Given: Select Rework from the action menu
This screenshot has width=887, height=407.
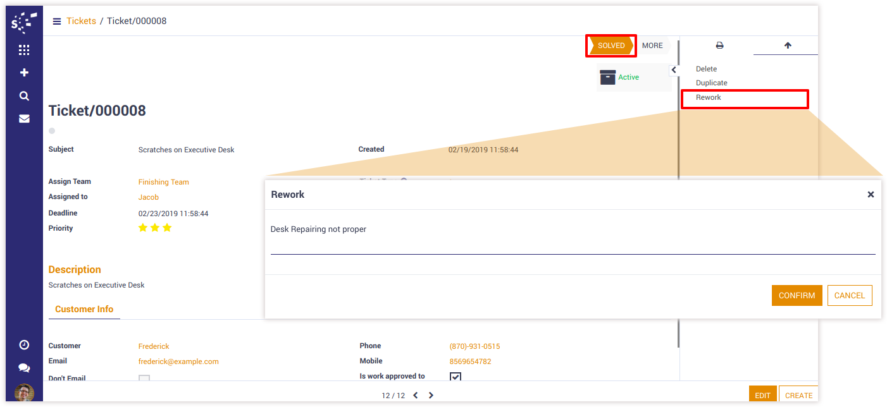Looking at the screenshot, I should coord(709,97).
